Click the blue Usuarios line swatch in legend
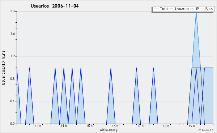Screen dimensions: 217x133 [171, 9]
